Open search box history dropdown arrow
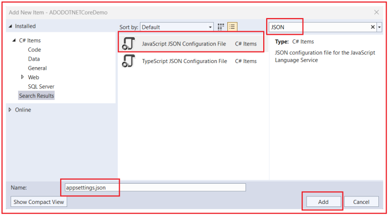 coord(379,27)
